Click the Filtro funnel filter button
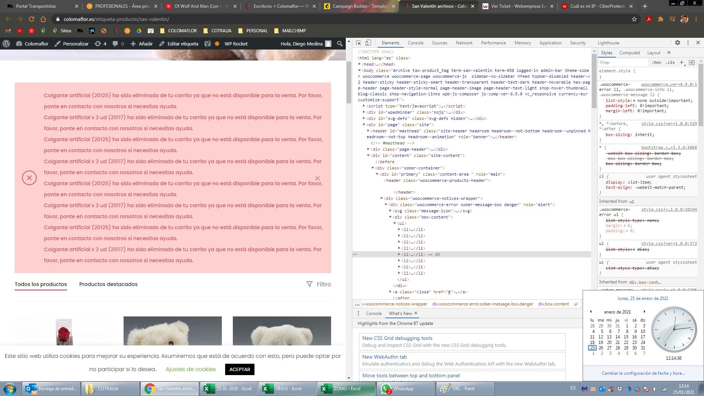Screen dimensions: 704x396 [x=319, y=284]
